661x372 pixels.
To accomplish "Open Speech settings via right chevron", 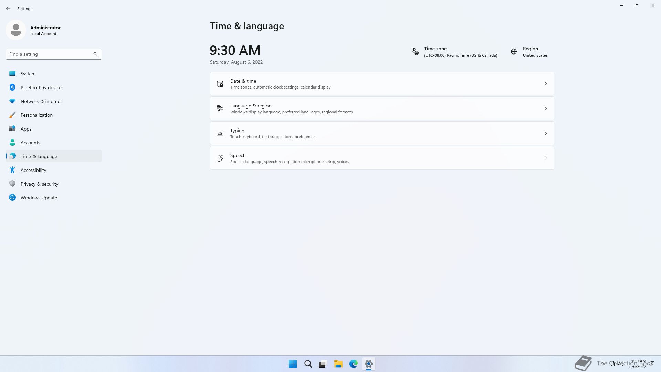I will pos(546,158).
